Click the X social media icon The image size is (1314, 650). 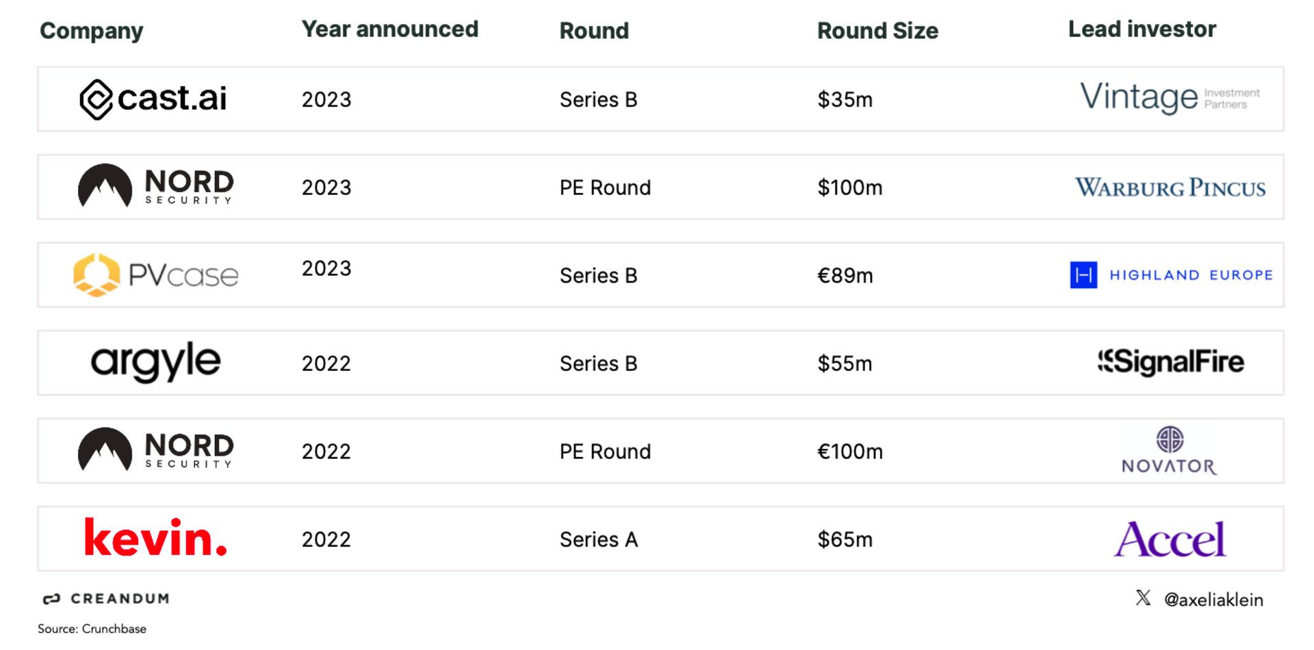tap(1143, 598)
